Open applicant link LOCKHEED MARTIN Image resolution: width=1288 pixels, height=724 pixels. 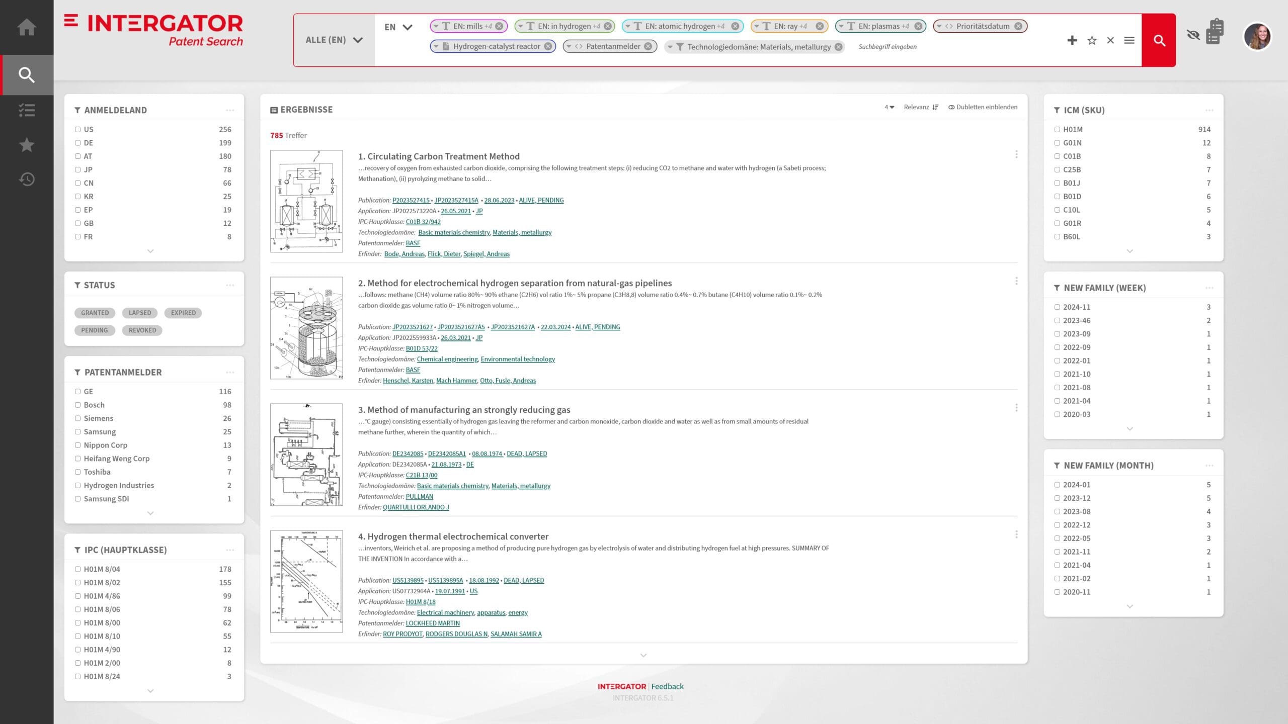click(433, 623)
